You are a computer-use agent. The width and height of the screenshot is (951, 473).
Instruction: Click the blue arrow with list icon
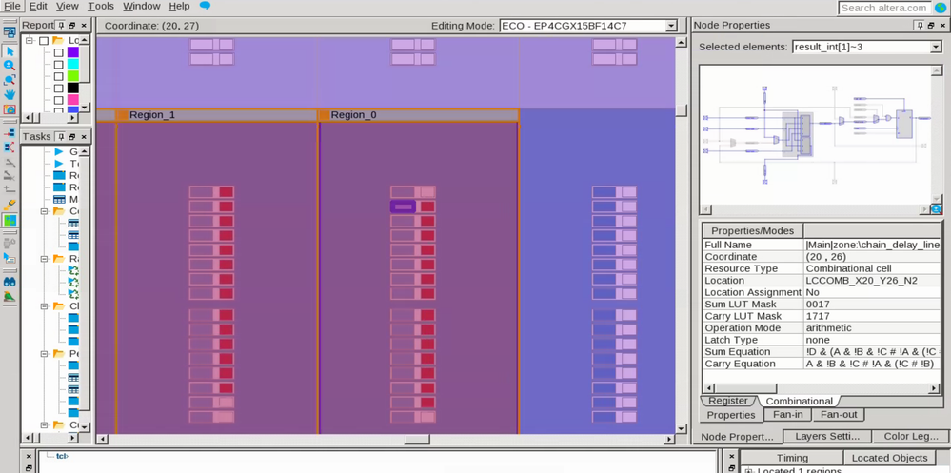(x=10, y=258)
